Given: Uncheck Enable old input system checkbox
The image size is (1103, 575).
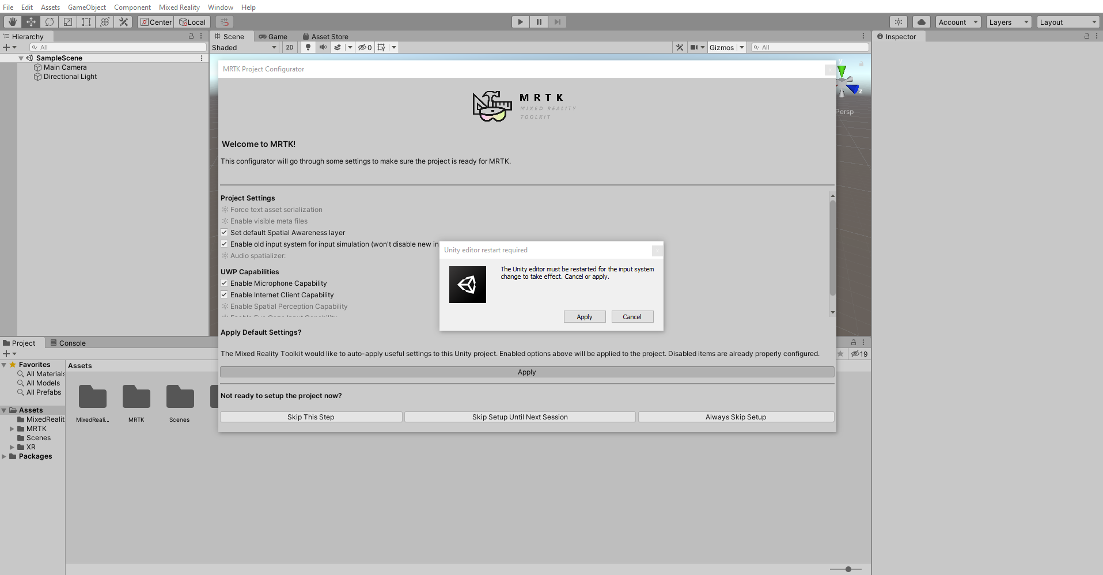Looking at the screenshot, I should point(224,244).
